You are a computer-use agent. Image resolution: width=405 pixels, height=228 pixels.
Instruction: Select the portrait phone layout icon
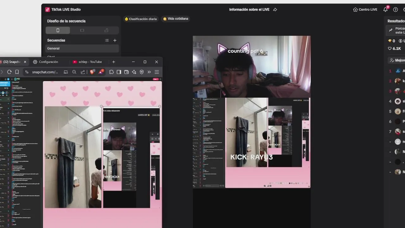click(58, 30)
